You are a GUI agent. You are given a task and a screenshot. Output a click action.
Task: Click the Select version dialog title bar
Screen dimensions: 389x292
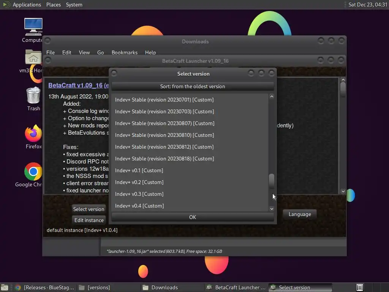193,74
